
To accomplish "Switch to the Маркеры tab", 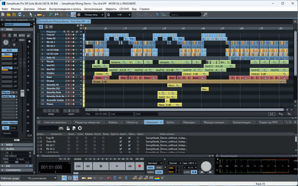I will point(189,122).
